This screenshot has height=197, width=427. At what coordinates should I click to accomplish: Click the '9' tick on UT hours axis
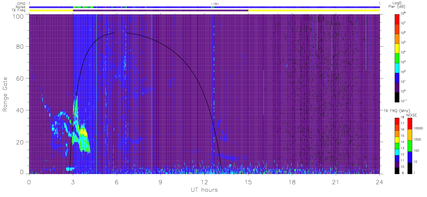tap(161, 182)
